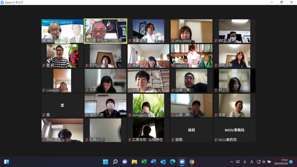Click the Zoom logo in title bar

(2, 2)
